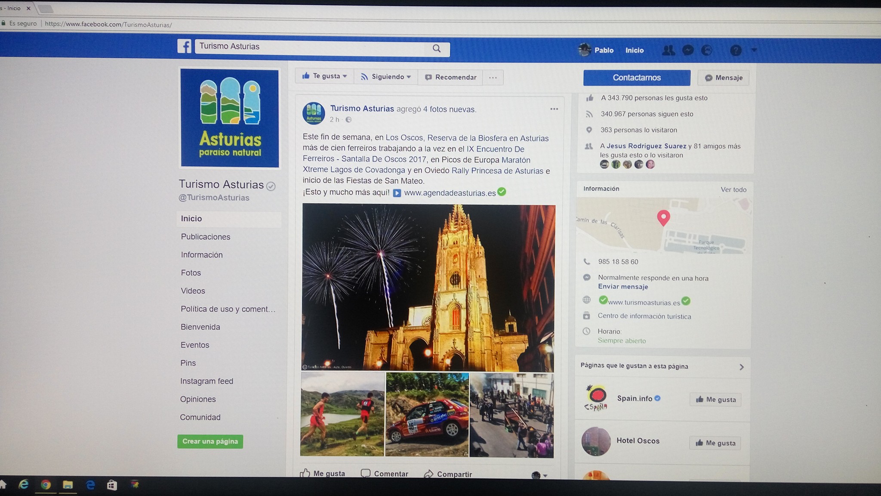The width and height of the screenshot is (881, 496).
Task: Open Política de uso y coment… section
Action: 228,309
